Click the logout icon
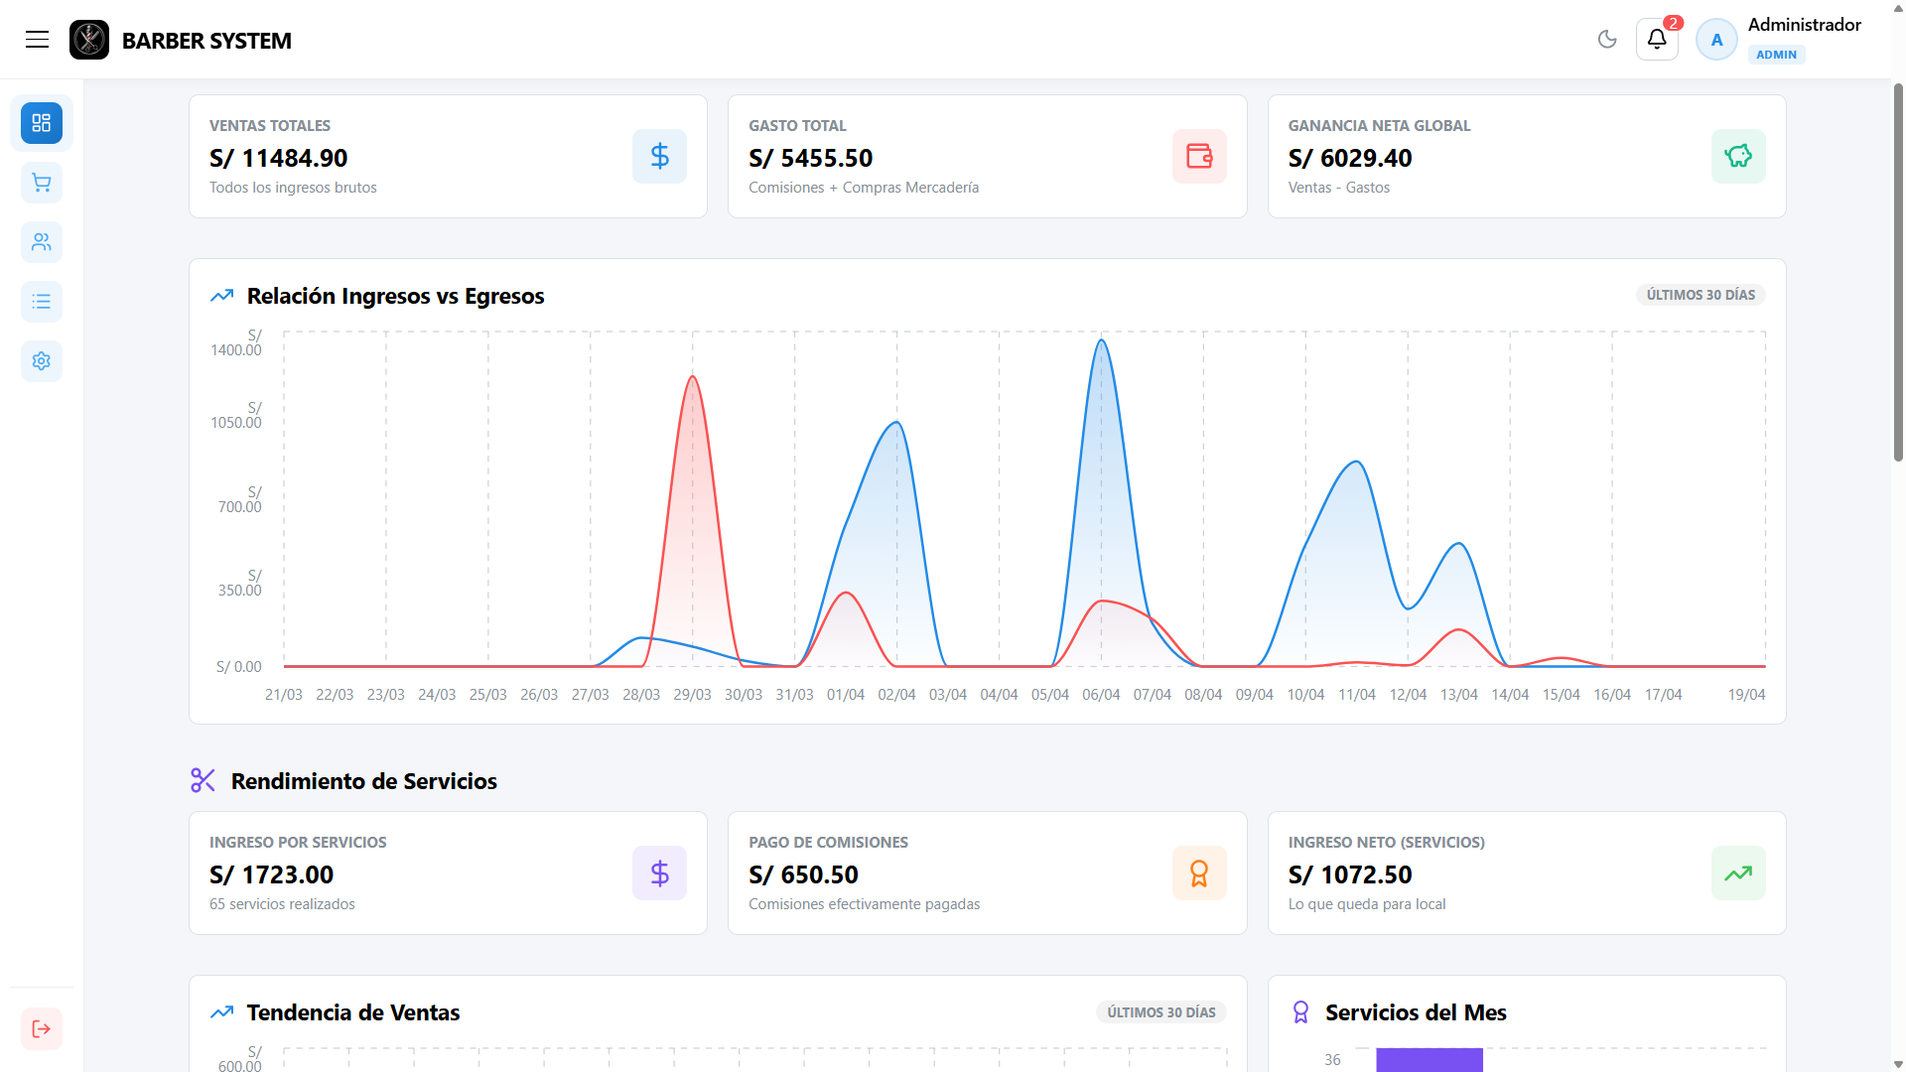 tap(42, 1028)
